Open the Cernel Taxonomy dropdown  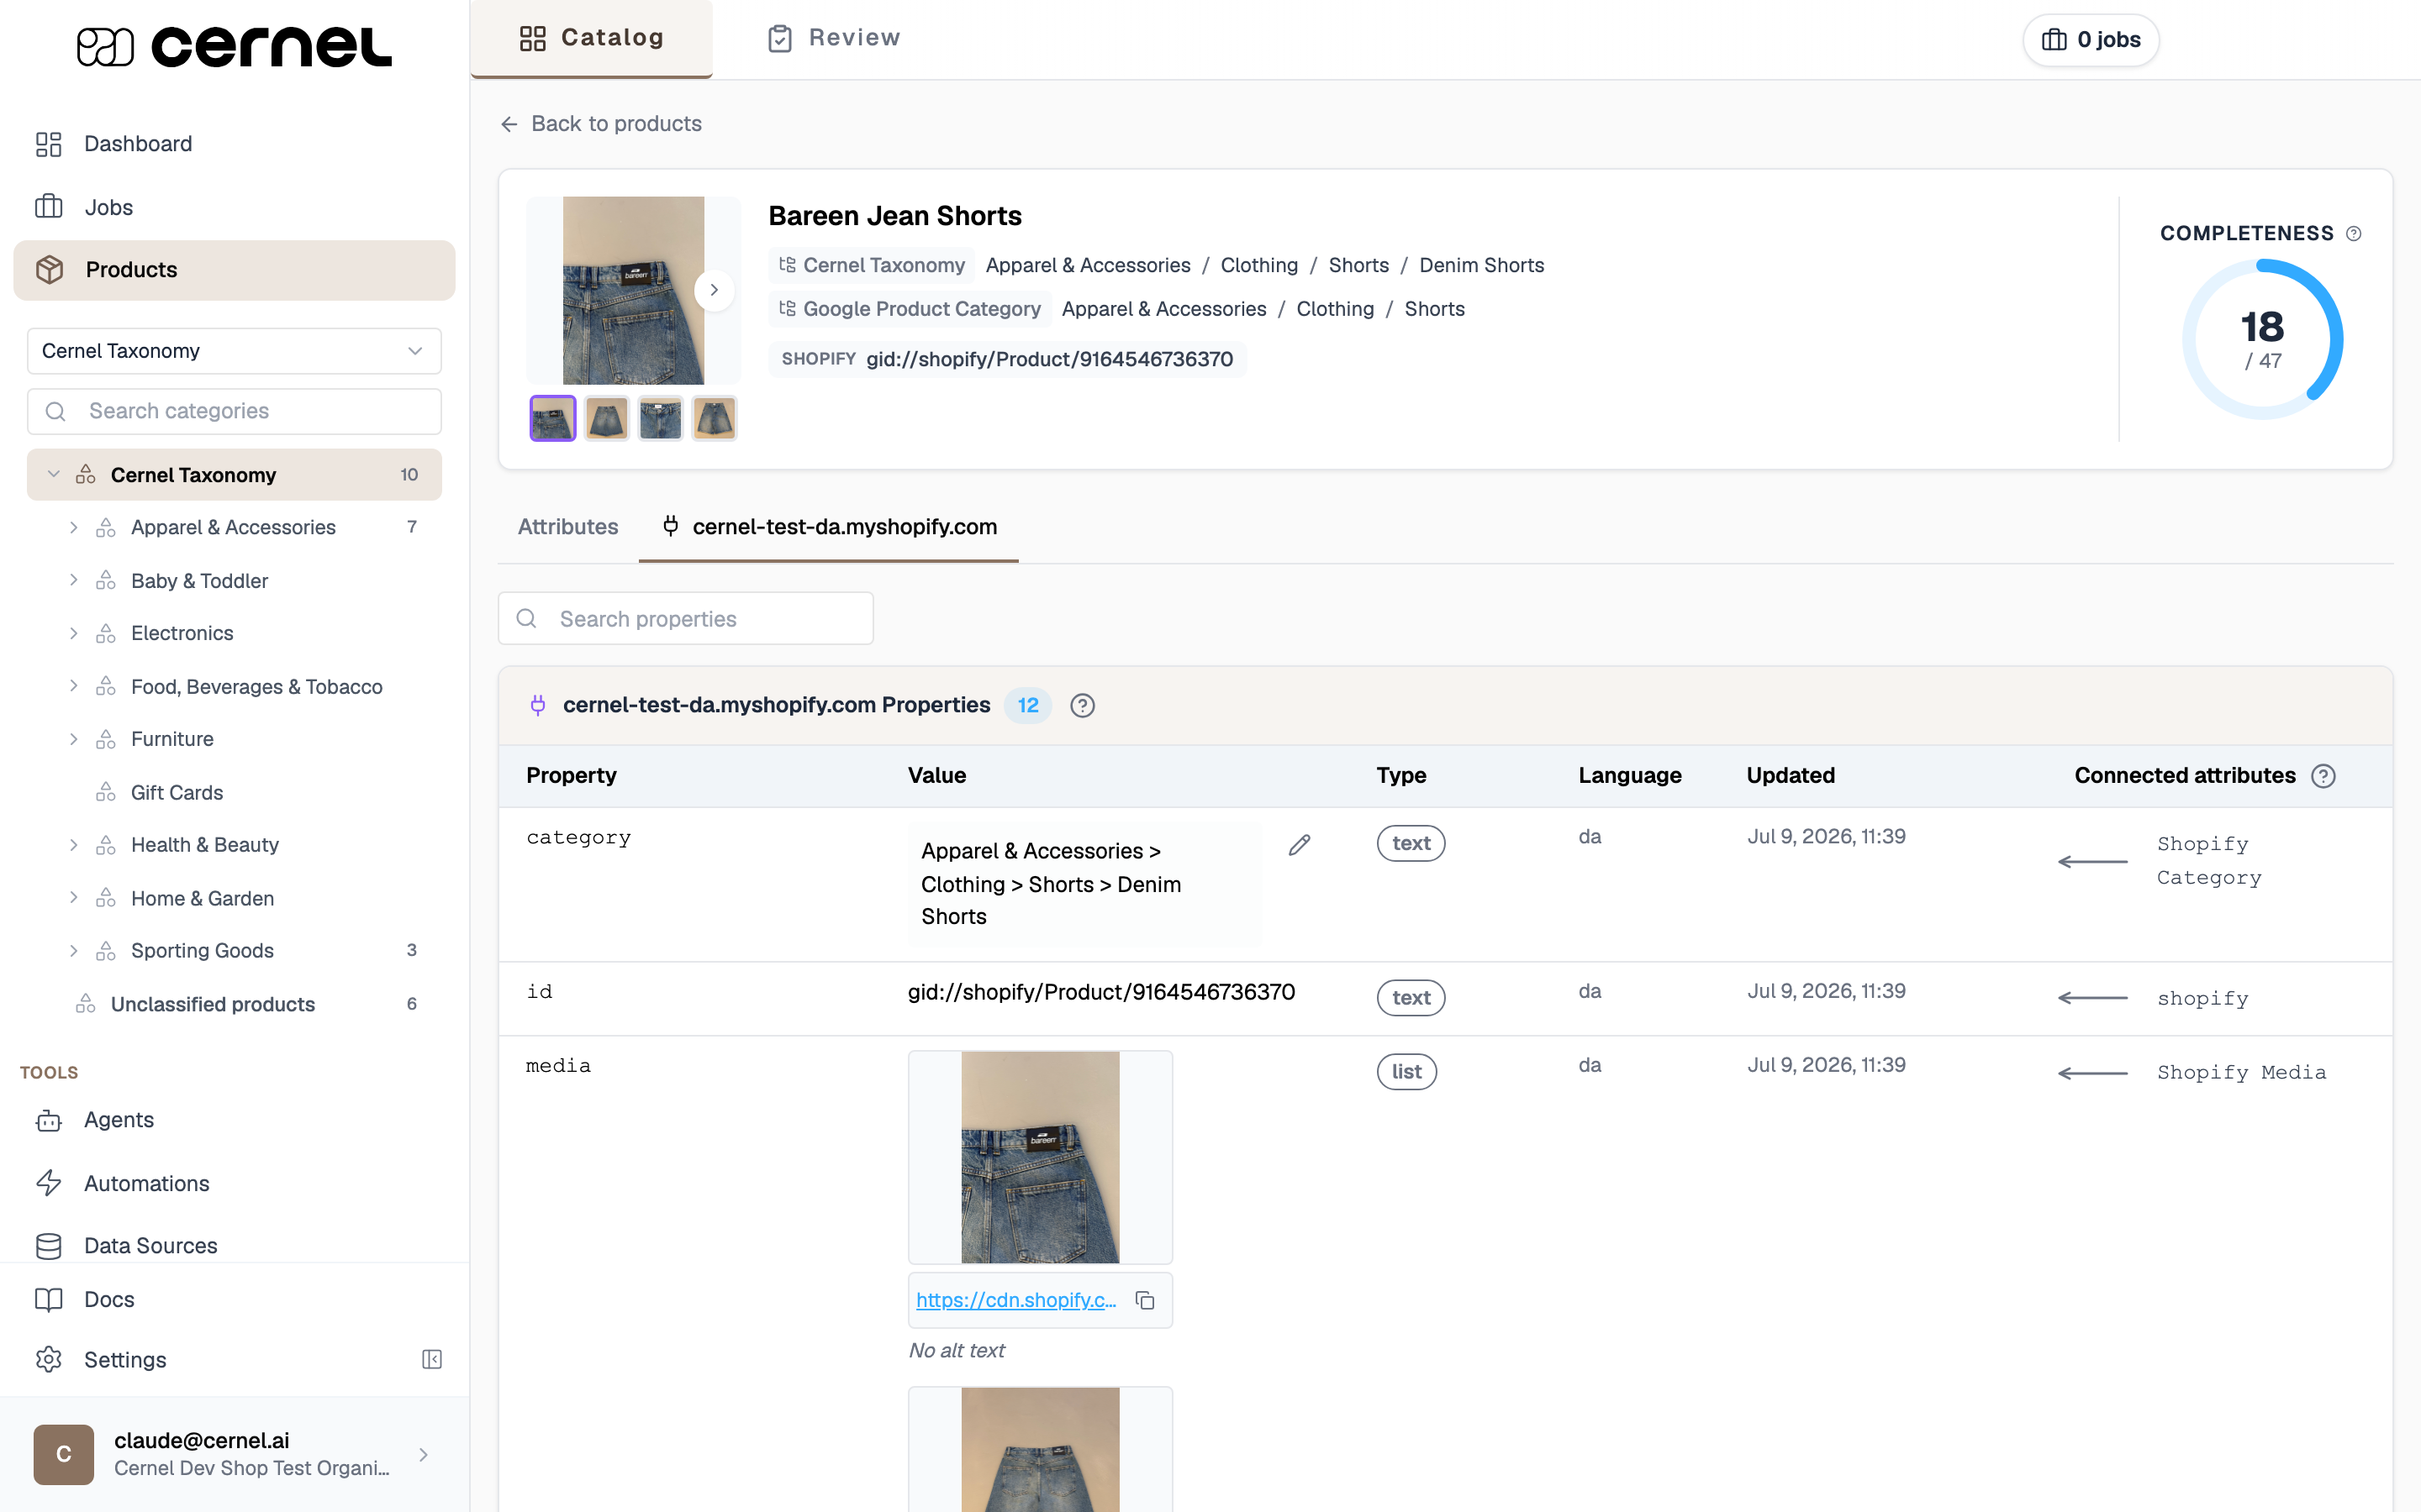point(234,351)
